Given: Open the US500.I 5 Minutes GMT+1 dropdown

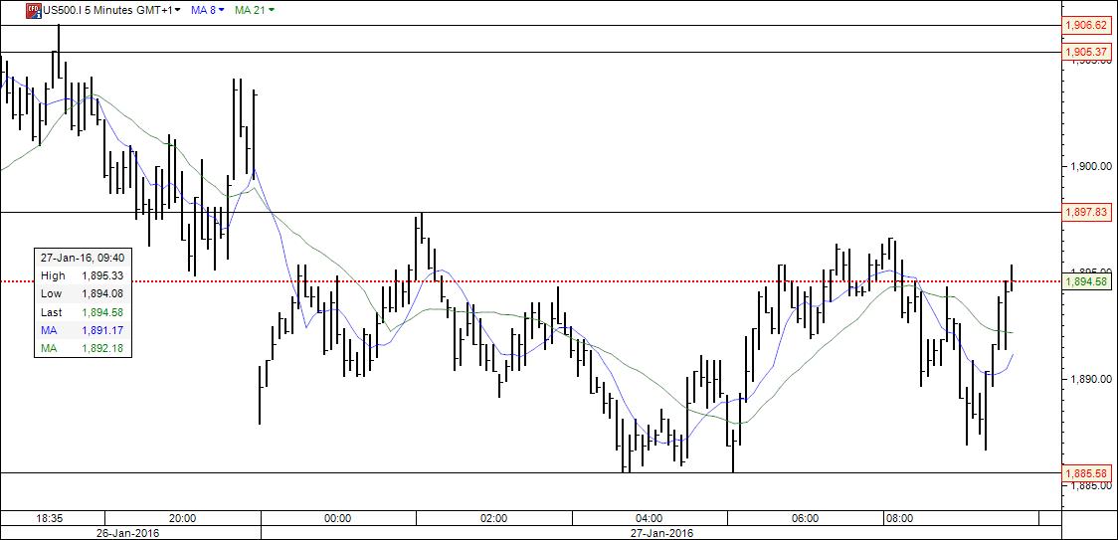Looking at the screenshot, I should tap(111, 10).
